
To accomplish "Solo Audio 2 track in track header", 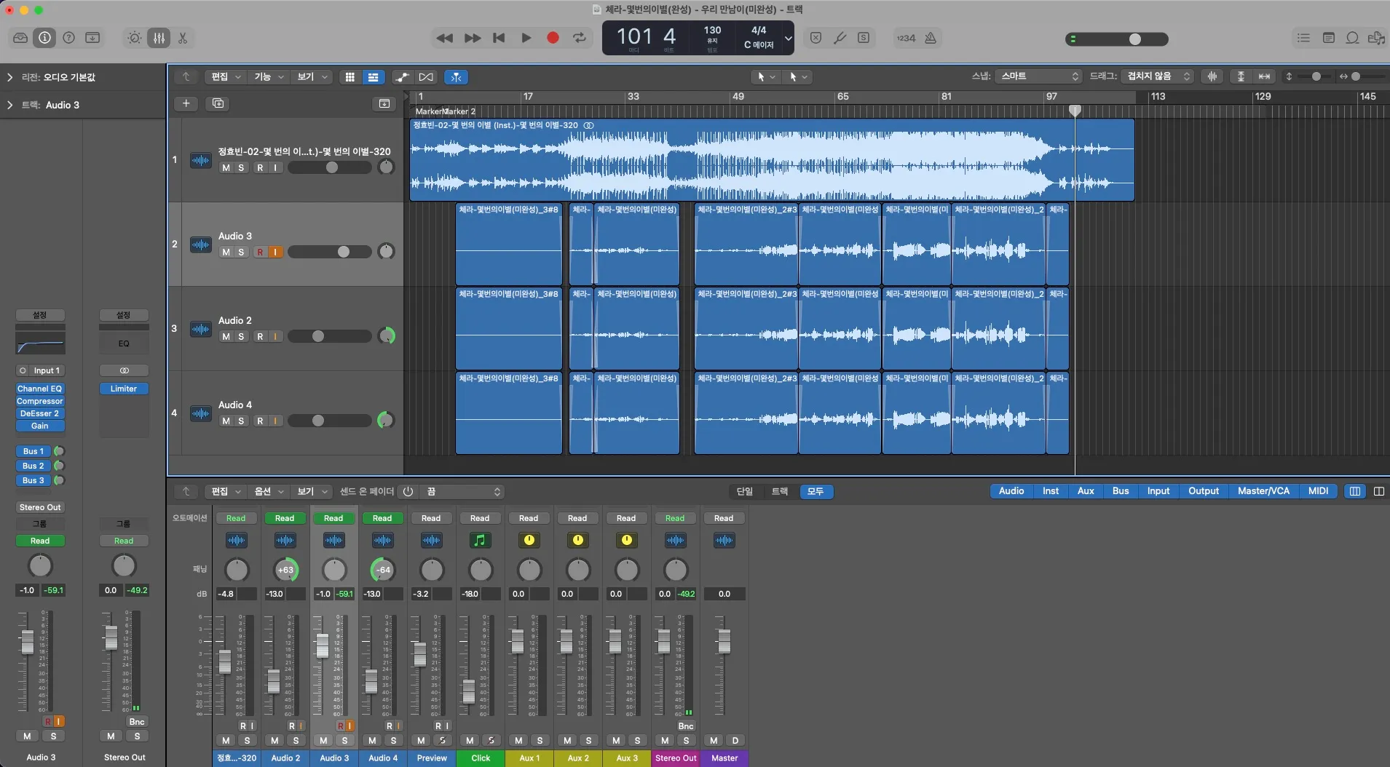I will (x=241, y=336).
